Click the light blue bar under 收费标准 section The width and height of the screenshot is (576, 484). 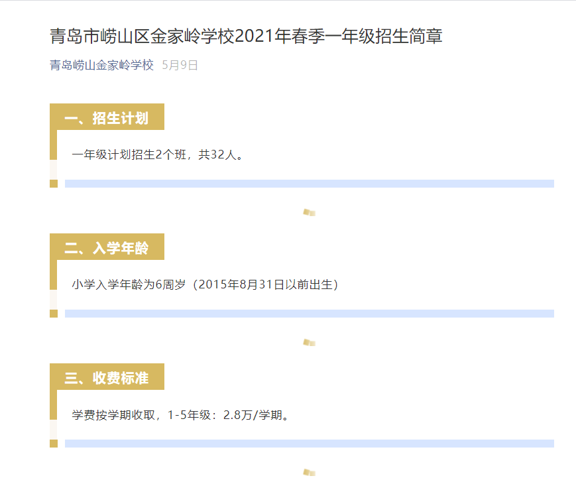(309, 444)
